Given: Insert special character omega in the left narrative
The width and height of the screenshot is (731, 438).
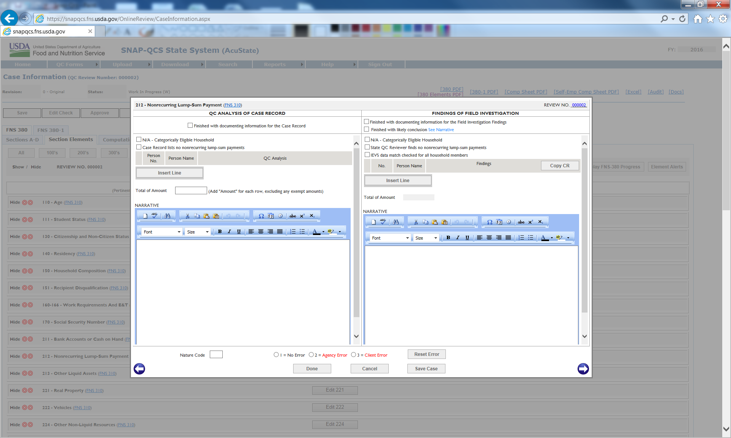Looking at the screenshot, I should (261, 216).
